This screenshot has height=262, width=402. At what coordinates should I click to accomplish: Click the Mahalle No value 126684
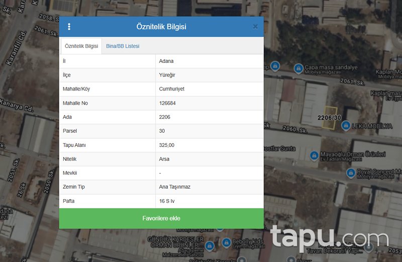167,103
